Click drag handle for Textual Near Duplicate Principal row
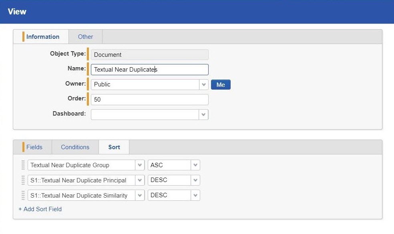The image size is (394, 234). pyautogui.click(x=23, y=180)
